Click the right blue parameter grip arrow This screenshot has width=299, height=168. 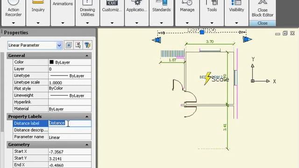(x=247, y=39)
